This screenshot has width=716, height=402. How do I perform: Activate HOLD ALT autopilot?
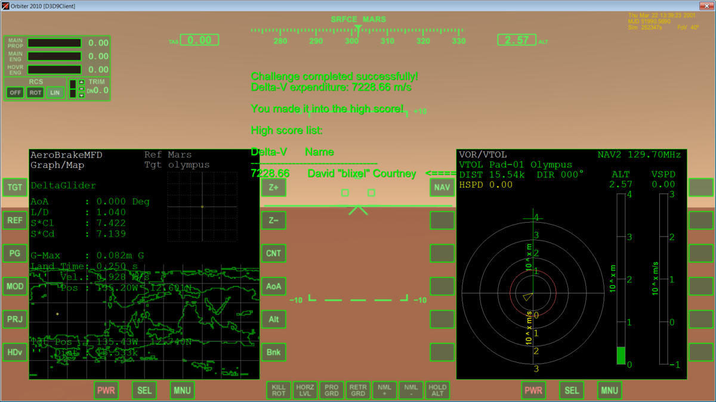pyautogui.click(x=437, y=390)
